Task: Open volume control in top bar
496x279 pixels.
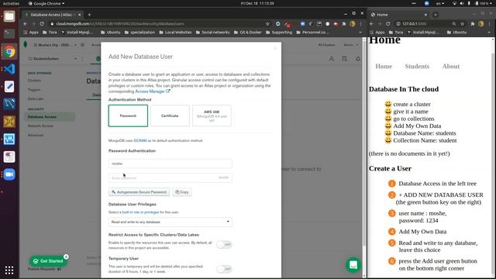Action: click(x=462, y=3)
